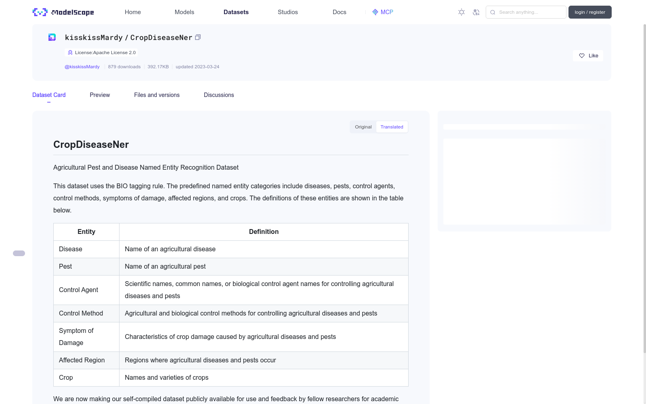
Task: Click 'Name of an agricultural pest' cell
Action: pos(264,267)
